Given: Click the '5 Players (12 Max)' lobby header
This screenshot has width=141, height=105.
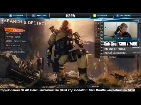Looking at the screenshot, I should [x=100, y=20].
